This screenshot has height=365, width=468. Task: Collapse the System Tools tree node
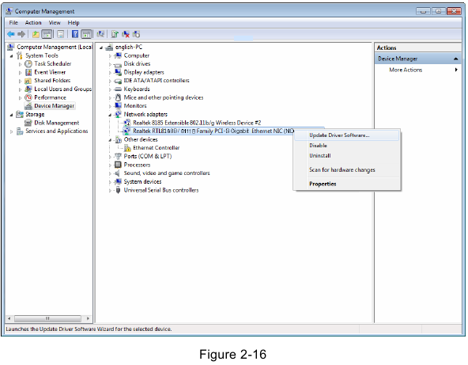coord(11,56)
